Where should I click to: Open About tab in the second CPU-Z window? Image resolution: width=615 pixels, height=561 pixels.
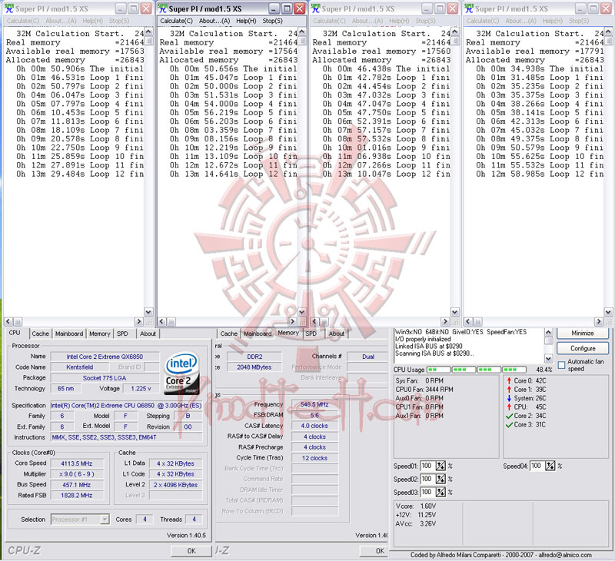[x=337, y=334]
